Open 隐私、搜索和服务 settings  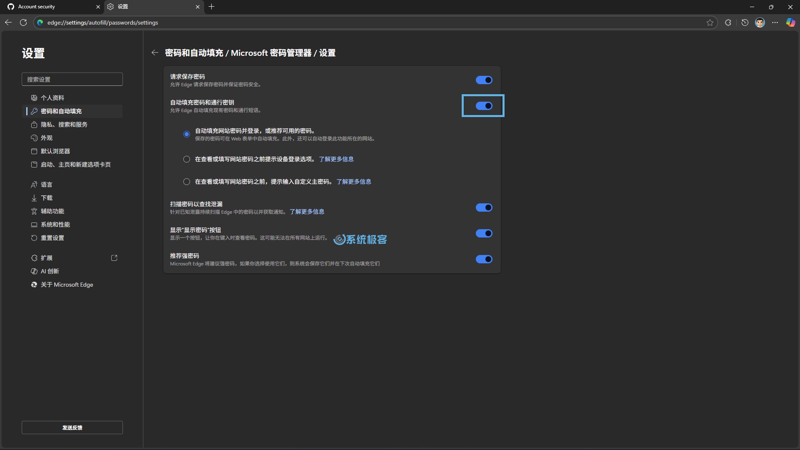pos(64,124)
